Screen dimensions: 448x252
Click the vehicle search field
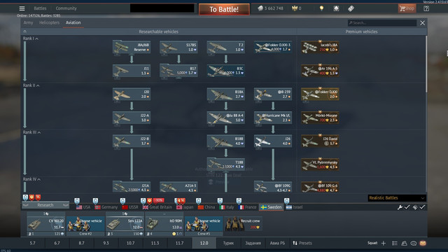coord(382,23)
